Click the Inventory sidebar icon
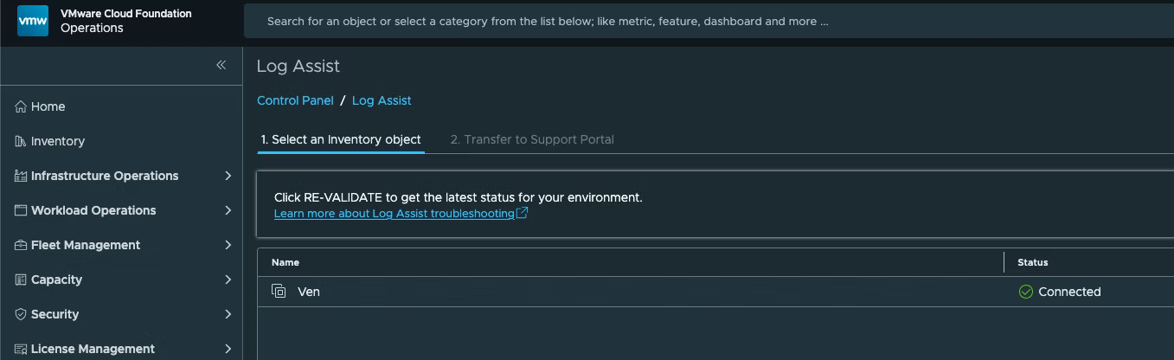 (x=21, y=141)
